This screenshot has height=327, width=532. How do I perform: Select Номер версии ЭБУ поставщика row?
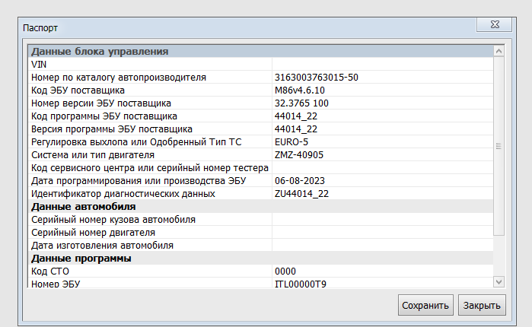tap(261, 103)
